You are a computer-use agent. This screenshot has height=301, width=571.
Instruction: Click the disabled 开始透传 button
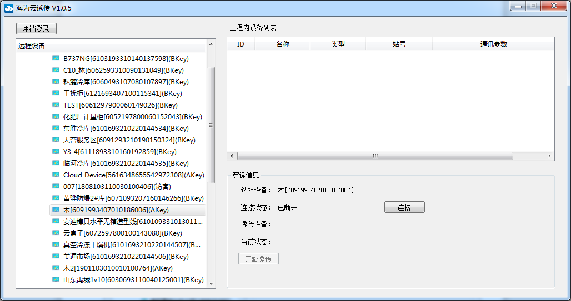(258, 259)
